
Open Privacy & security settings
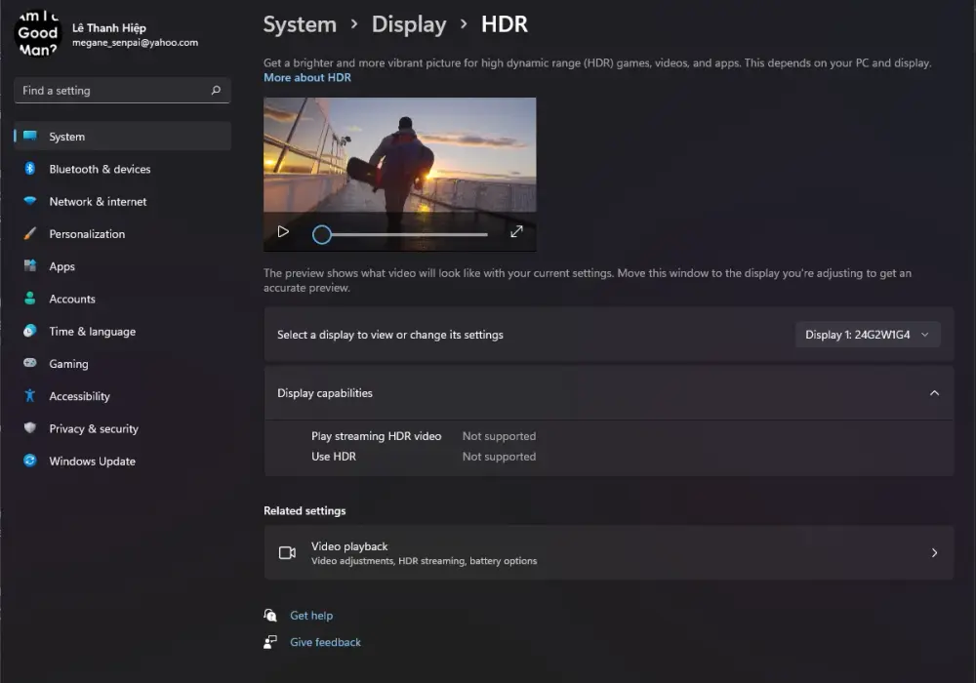tap(122, 428)
